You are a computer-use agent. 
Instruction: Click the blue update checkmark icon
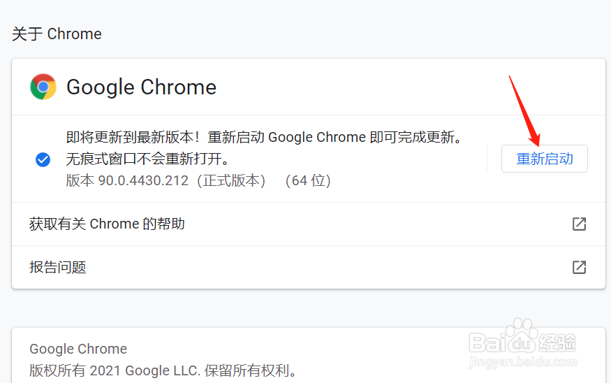click(43, 159)
